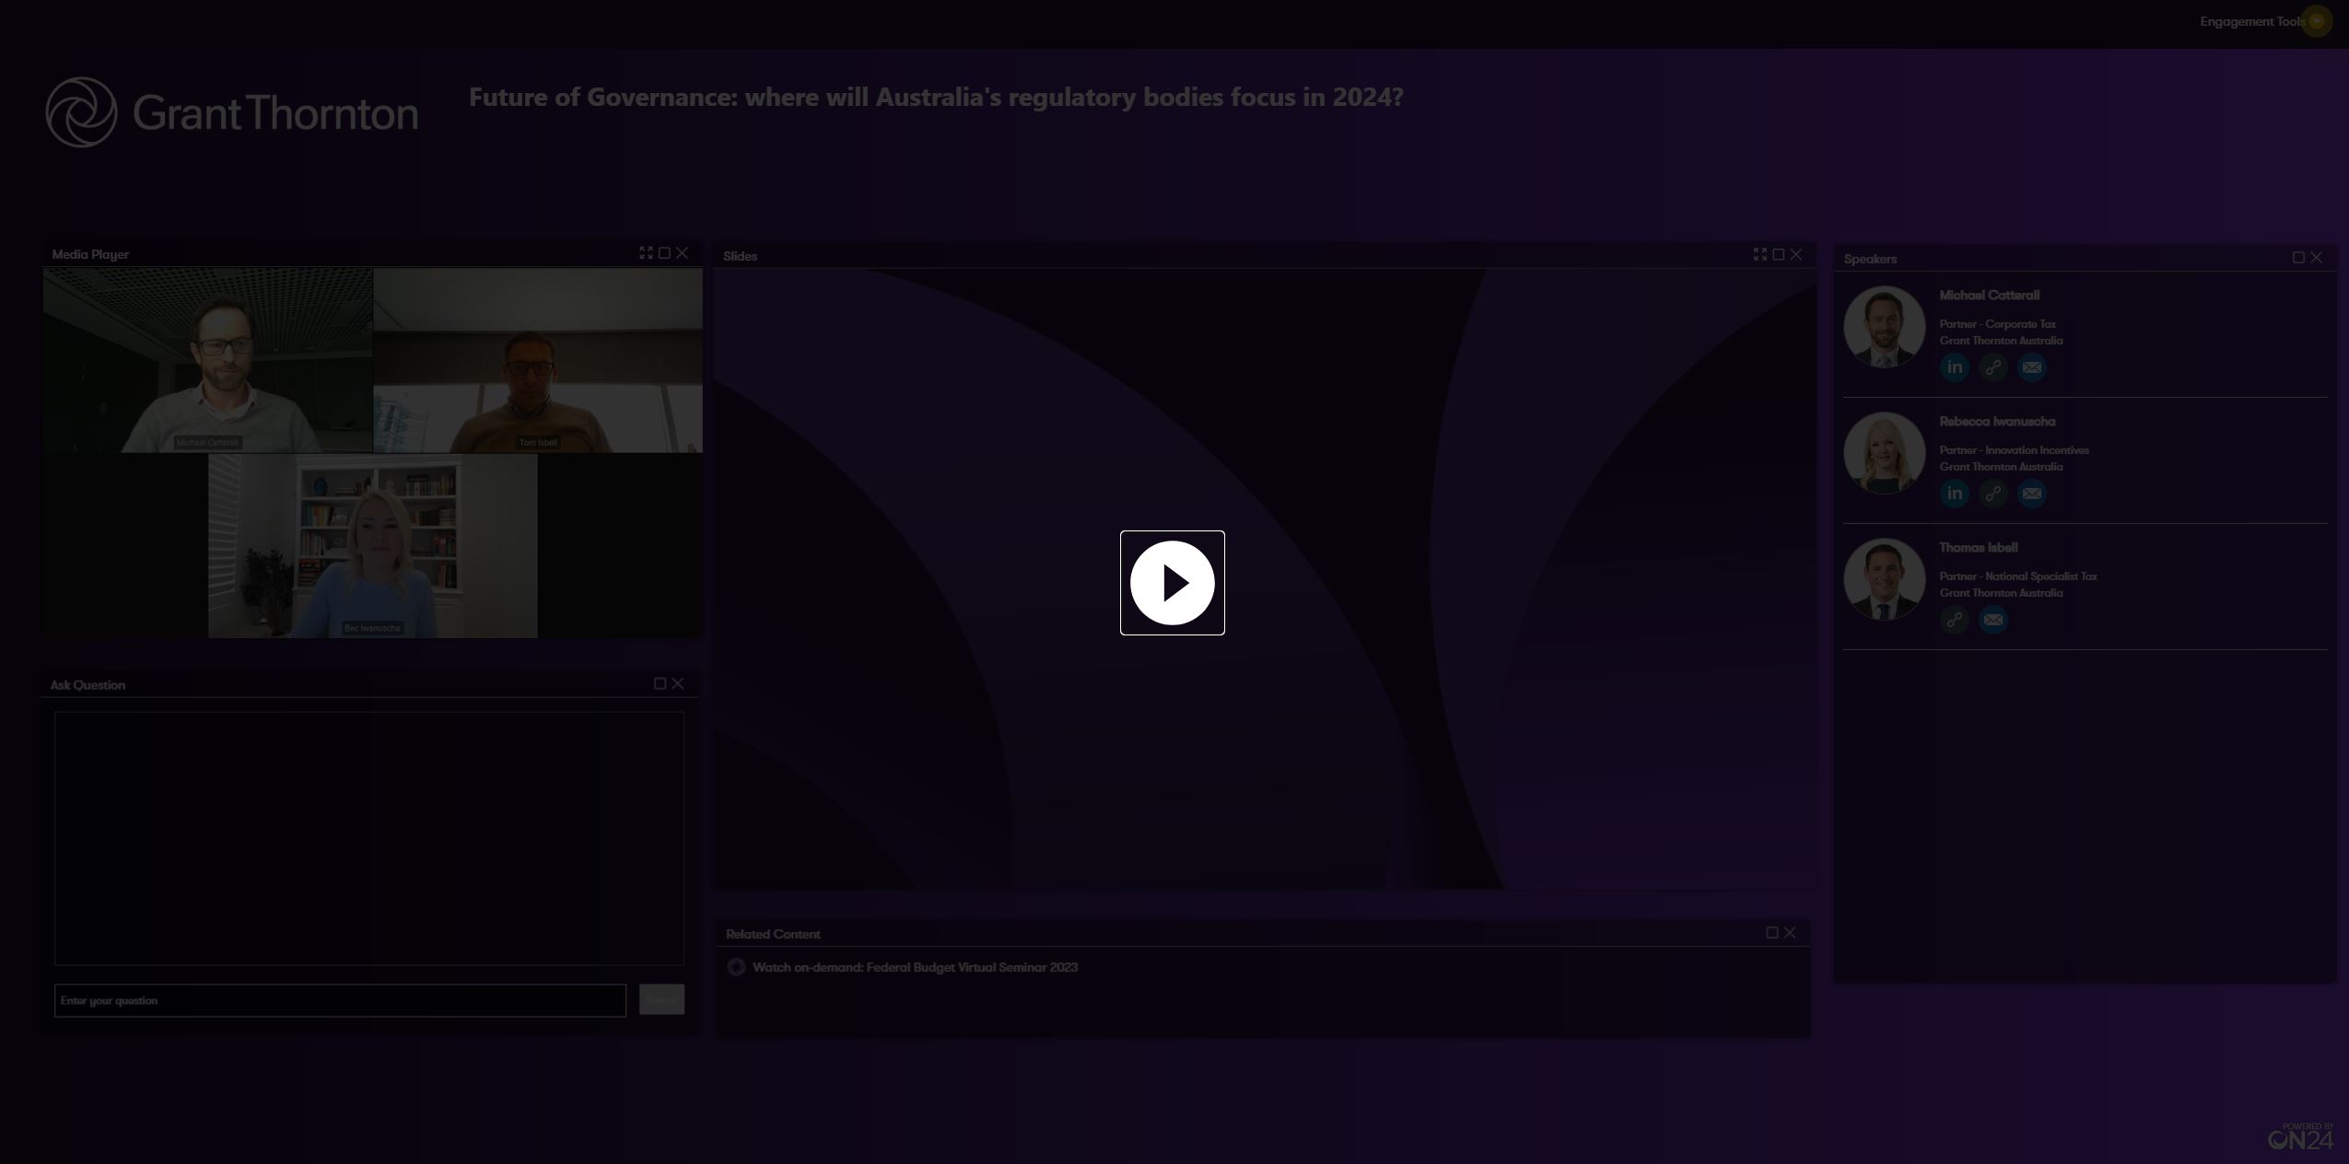The height and width of the screenshot is (1164, 2349).
Task: Maximize the Speakers panel
Action: [x=2297, y=258]
